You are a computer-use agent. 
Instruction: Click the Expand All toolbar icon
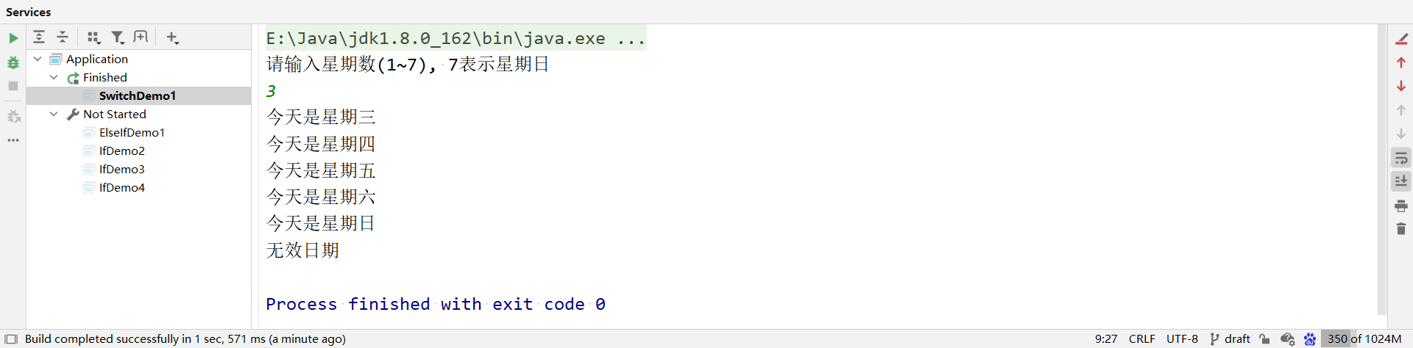(39, 37)
